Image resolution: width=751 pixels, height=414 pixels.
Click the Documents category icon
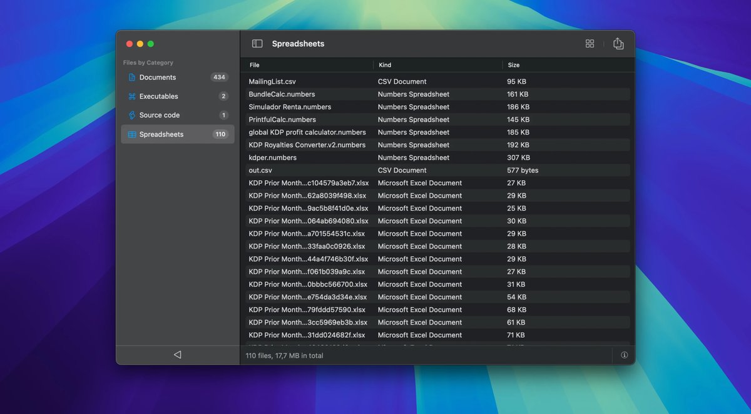tap(132, 78)
